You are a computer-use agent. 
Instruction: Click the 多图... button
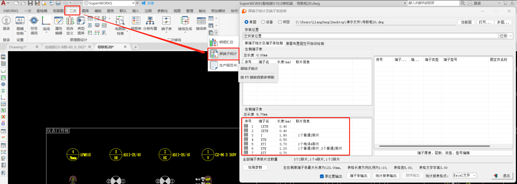point(503,22)
